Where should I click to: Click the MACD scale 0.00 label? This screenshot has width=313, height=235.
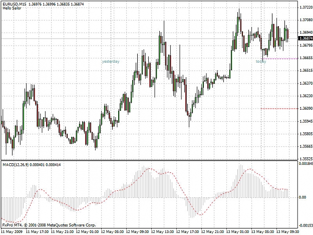[x=302, y=197]
